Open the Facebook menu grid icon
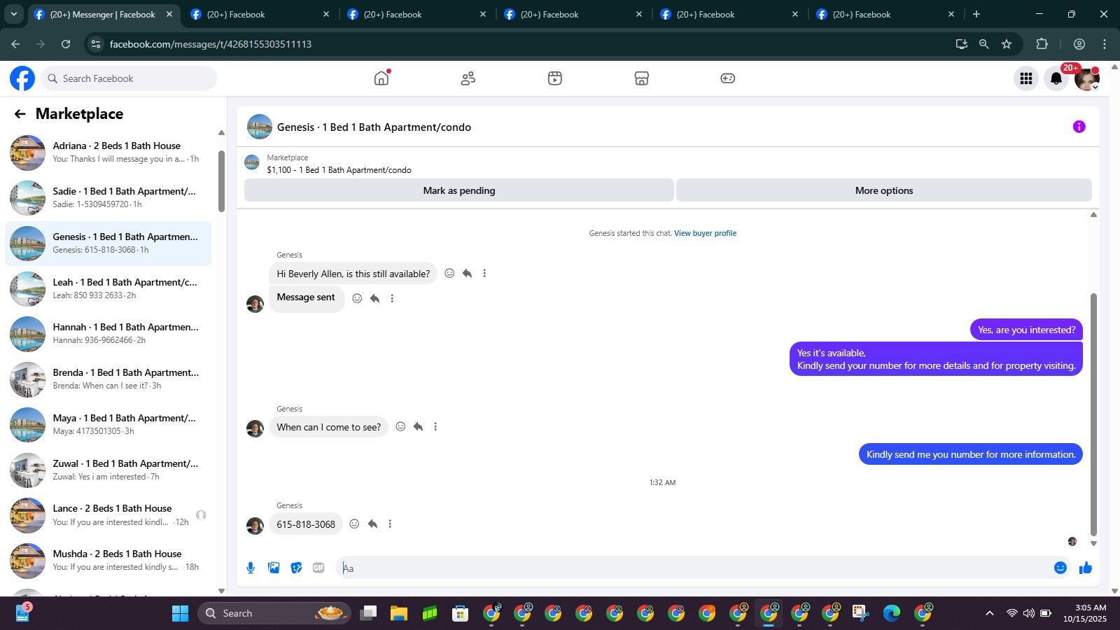1120x630 pixels. [x=1026, y=78]
